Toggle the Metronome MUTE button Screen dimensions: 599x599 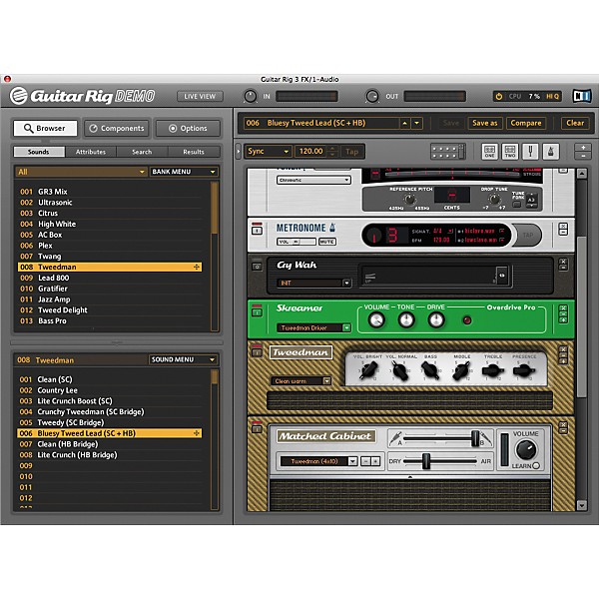327,242
